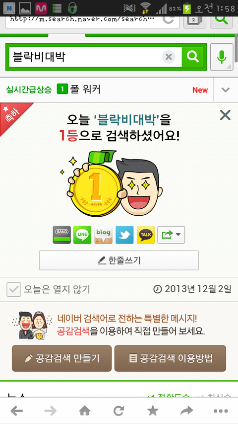Tap the green magnifier search button
Viewport: 238px width, 424px height.
(x=193, y=57)
